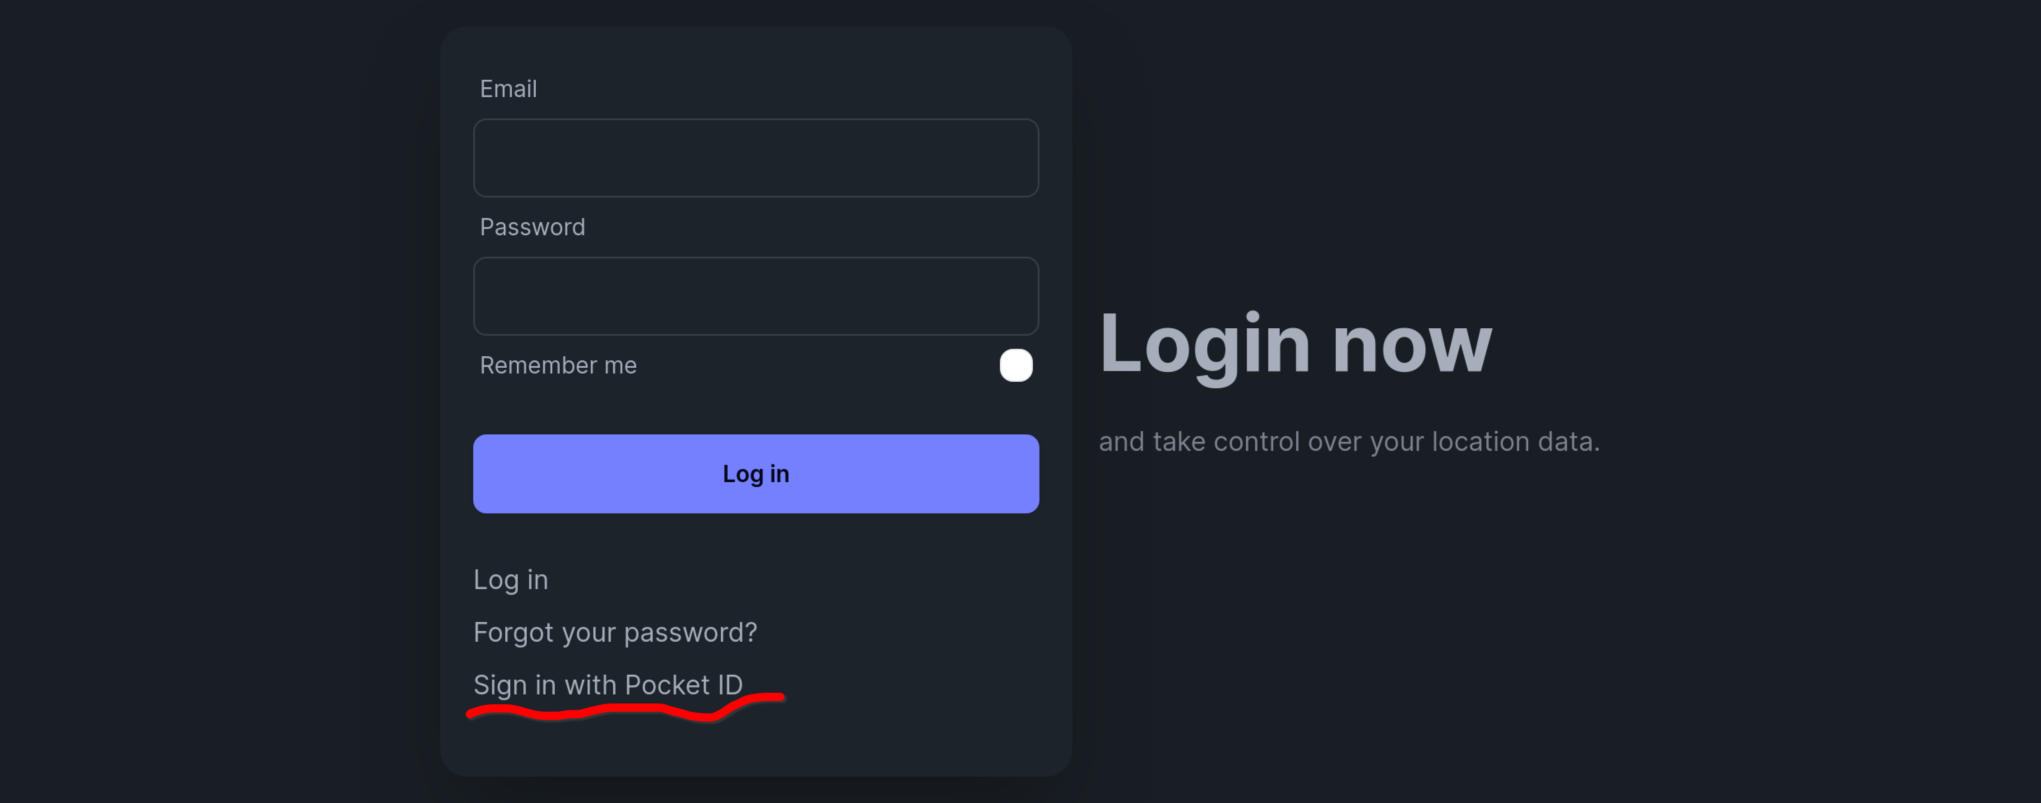Click the Password label text
This screenshot has width=2041, height=803.
tap(532, 227)
